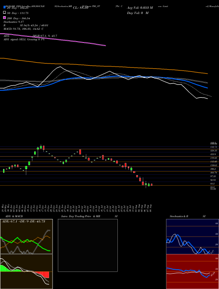Click the 'ADX: 67.1 +DY: 9 -DY: 45.73' header
219x289 pixels.
[x=23, y=222]
